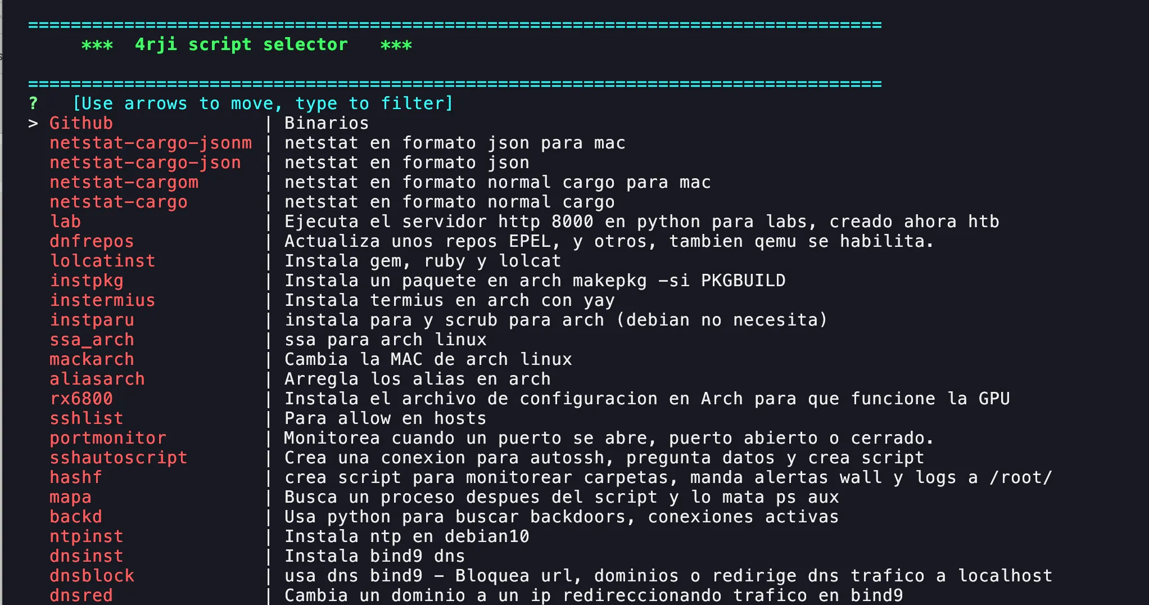
Task: Select the instermius entry
Action: click(102, 300)
